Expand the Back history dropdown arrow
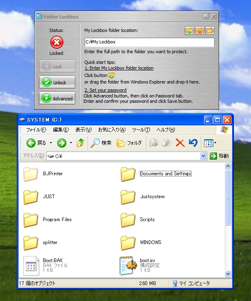The width and height of the screenshot is (251, 301). coord(51,143)
